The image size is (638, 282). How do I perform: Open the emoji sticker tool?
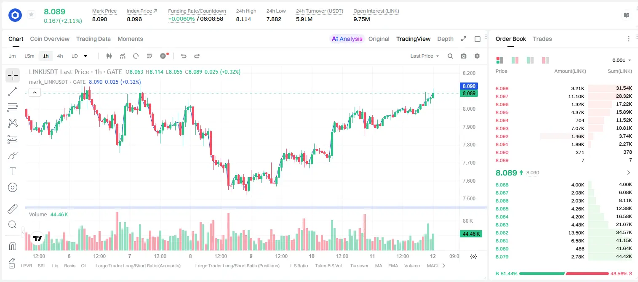[13, 187]
